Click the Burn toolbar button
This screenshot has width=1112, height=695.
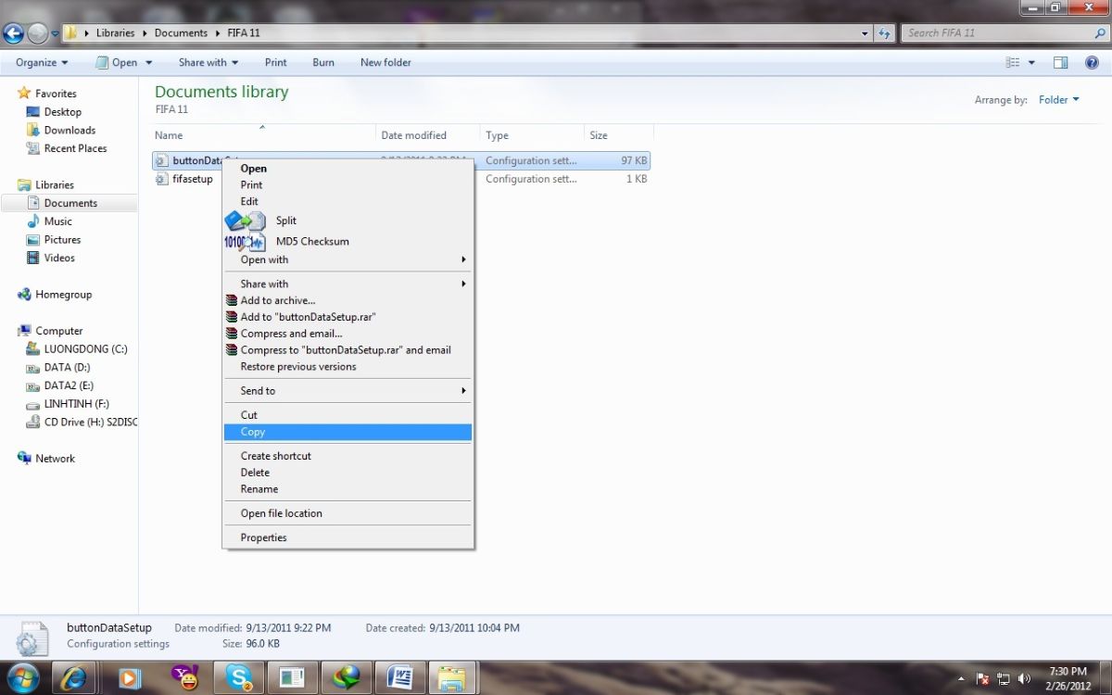[x=323, y=63]
